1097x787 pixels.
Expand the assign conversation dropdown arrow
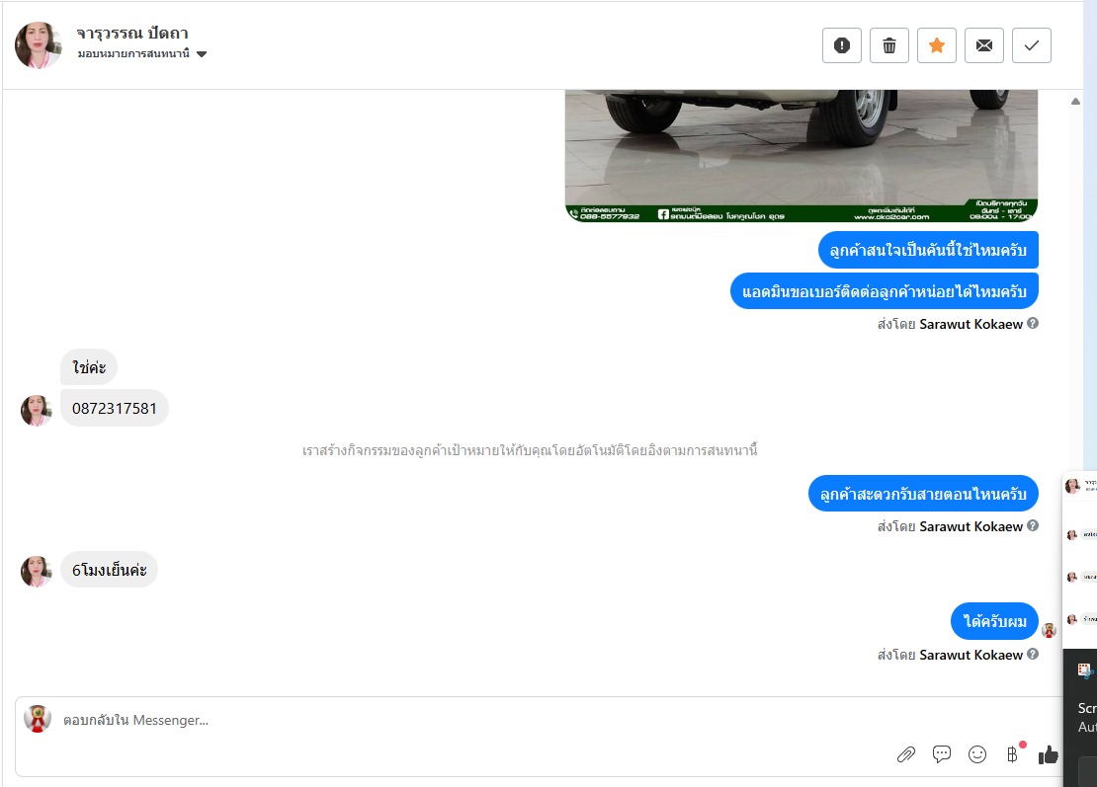(202, 54)
